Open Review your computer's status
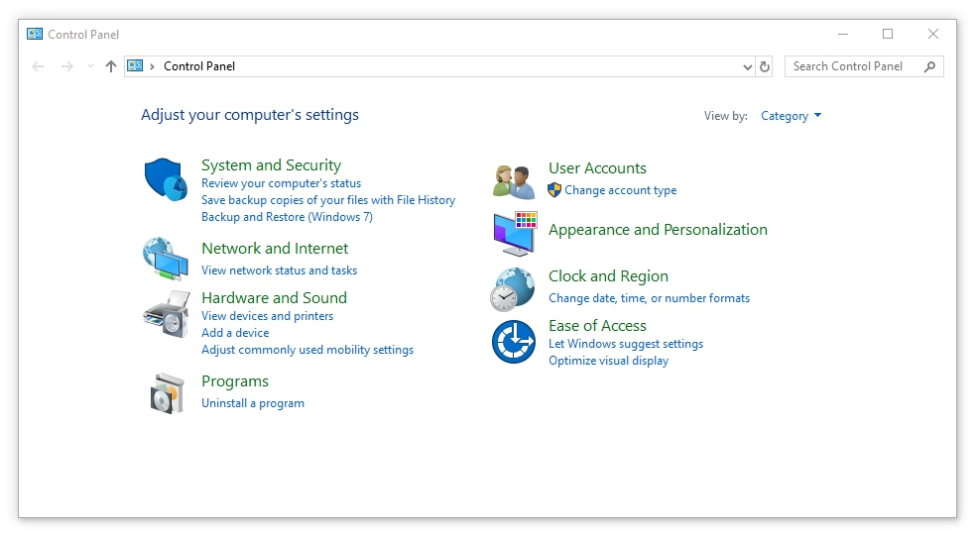This screenshot has width=976, height=538. [x=282, y=183]
